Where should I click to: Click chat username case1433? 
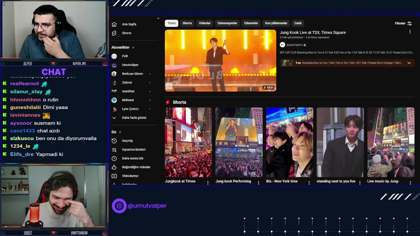22,130
